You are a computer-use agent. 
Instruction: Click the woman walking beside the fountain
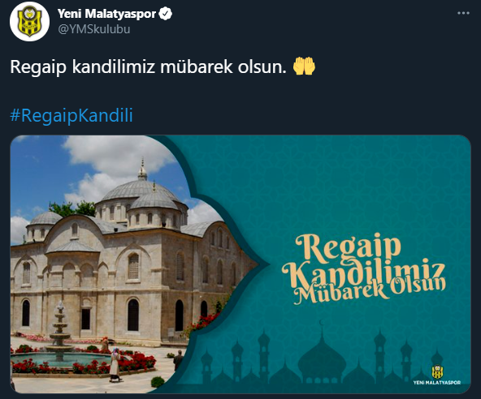click(x=115, y=364)
